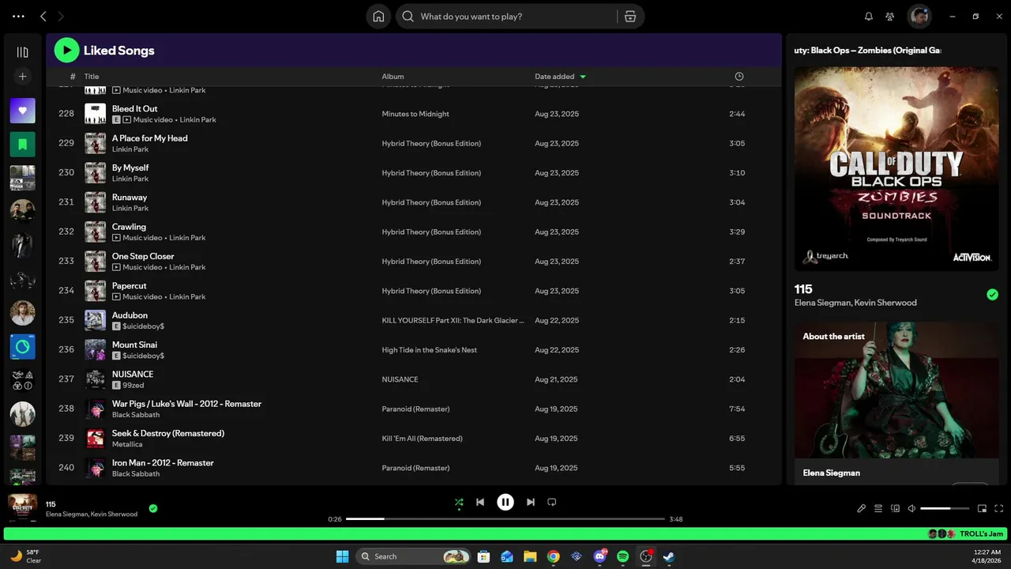Select the Mount Sinai song row

pos(414,350)
